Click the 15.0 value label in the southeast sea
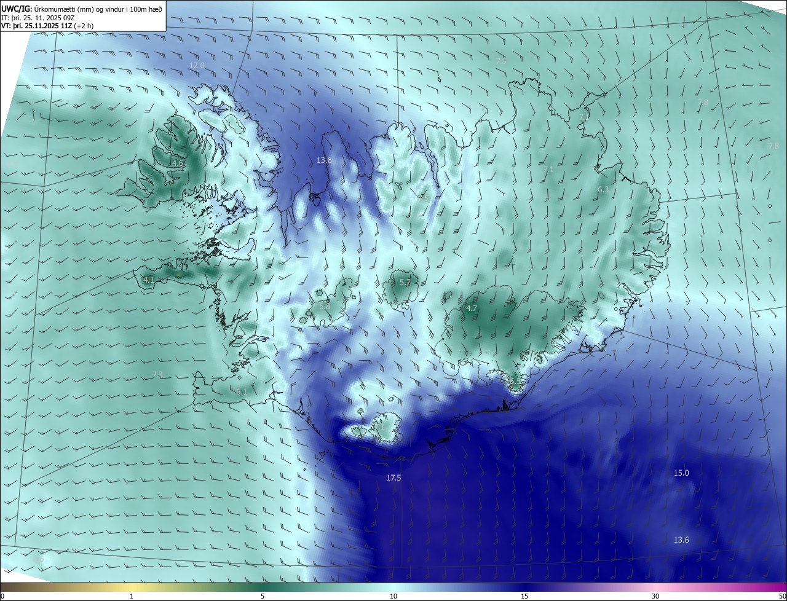Screen dimensions: 787x601 click(681, 473)
